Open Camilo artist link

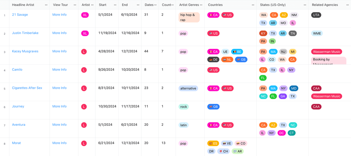pyautogui.click(x=17, y=70)
